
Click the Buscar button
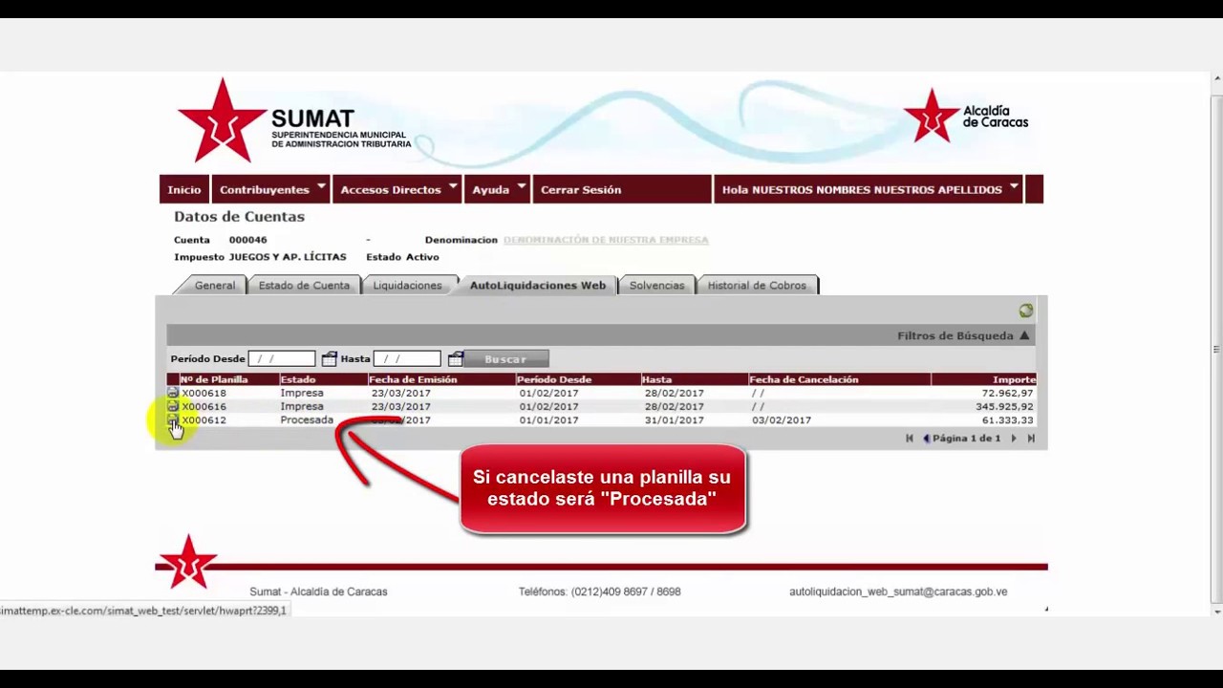505,359
